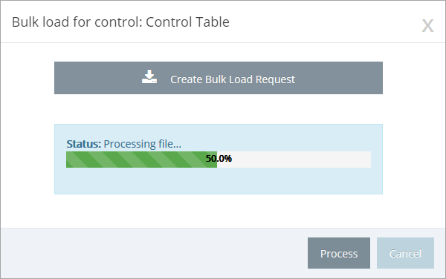Click the Control Table text in title
446x279 pixels.
[x=187, y=22]
